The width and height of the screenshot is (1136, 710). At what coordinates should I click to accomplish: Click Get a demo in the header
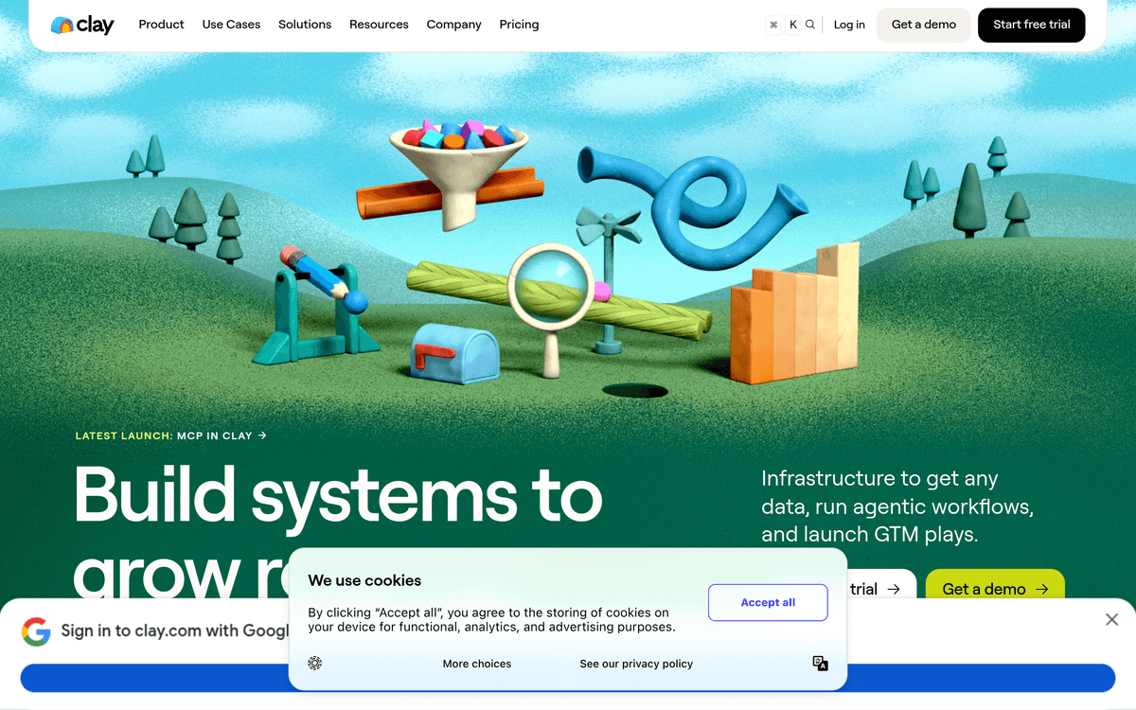(x=924, y=25)
